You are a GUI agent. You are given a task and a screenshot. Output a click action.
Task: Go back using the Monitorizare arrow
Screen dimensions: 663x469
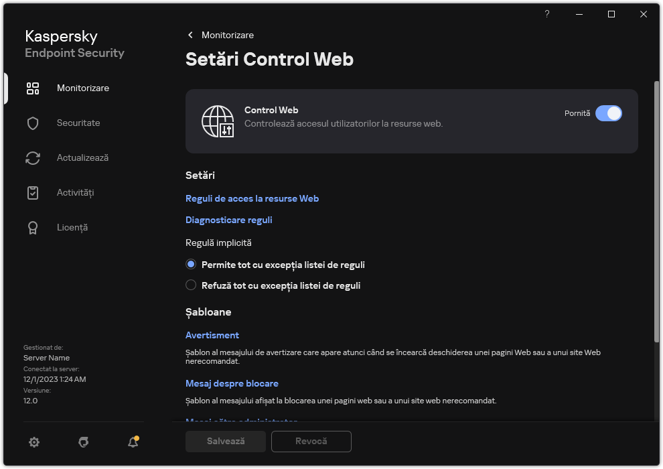click(x=190, y=34)
